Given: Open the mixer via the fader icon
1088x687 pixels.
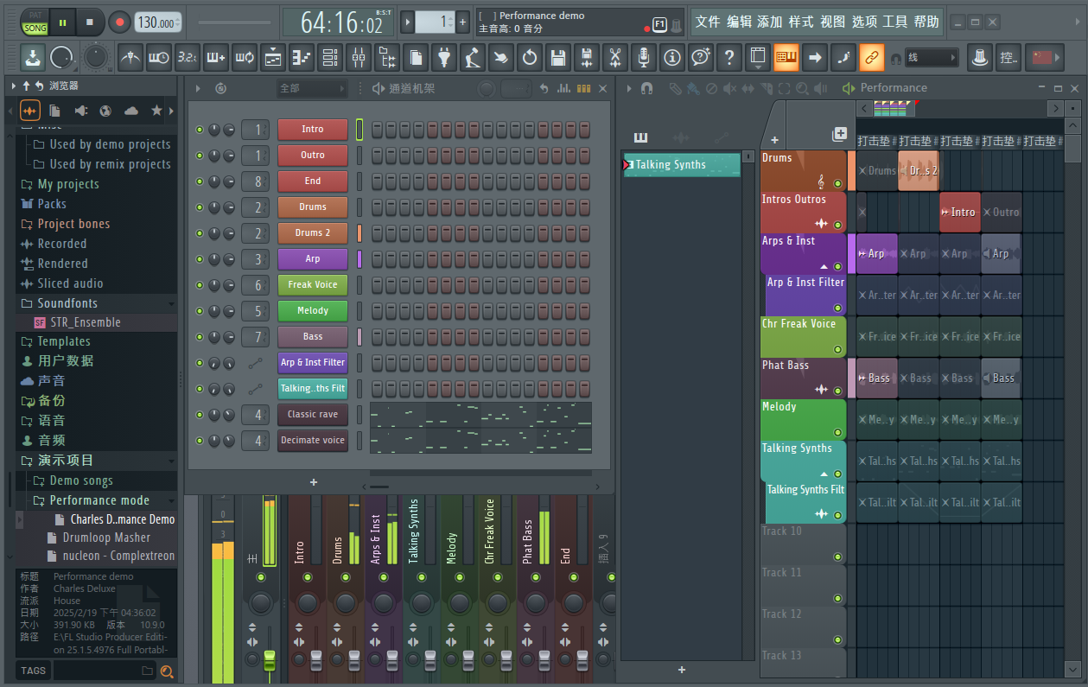Looking at the screenshot, I should click(358, 58).
